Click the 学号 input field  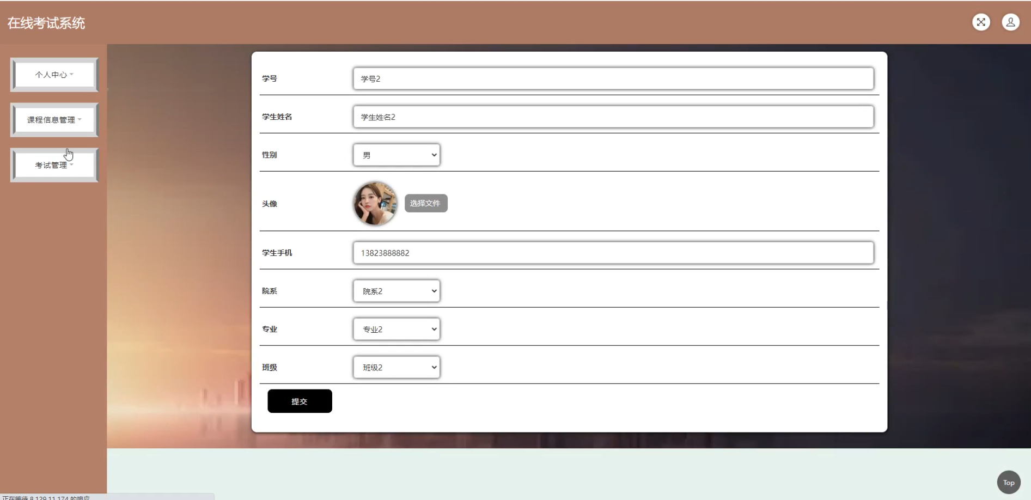point(613,78)
